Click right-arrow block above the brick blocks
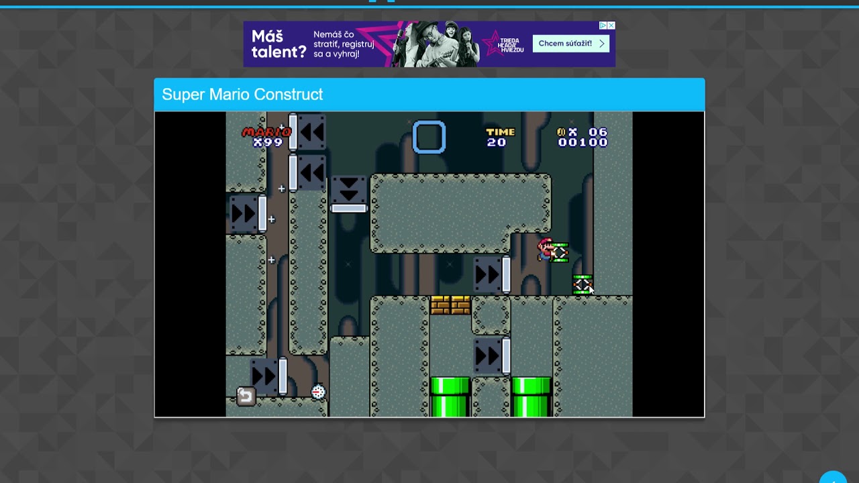This screenshot has width=859, height=483. point(492,274)
